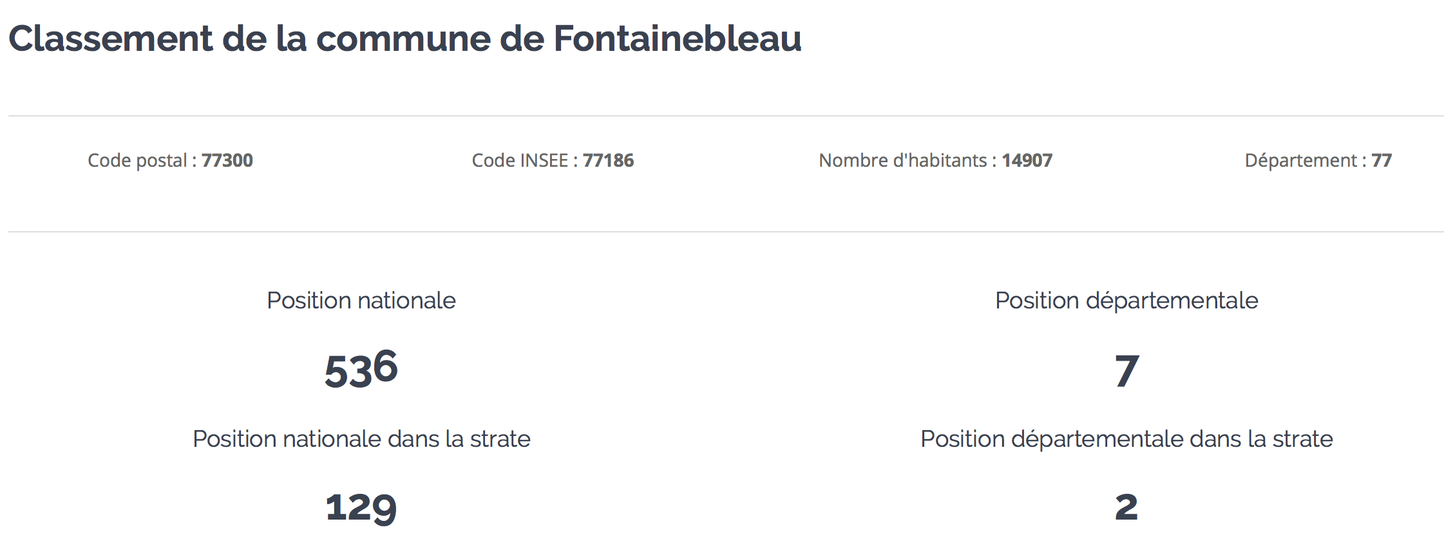The width and height of the screenshot is (1444, 546).
Task: Click the population value 14907
Action: 1027,160
